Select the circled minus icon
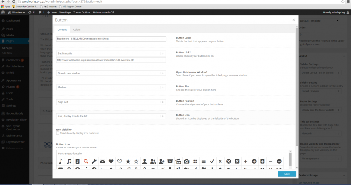The image size is (351, 185). pos(279,161)
